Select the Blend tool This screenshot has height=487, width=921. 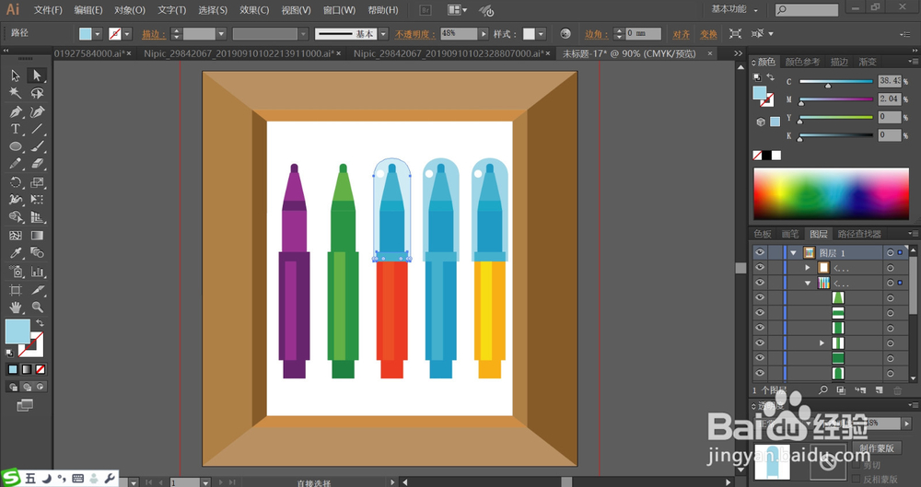click(x=37, y=253)
